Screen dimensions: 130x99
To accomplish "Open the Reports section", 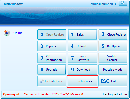I will [x=52, y=46].
